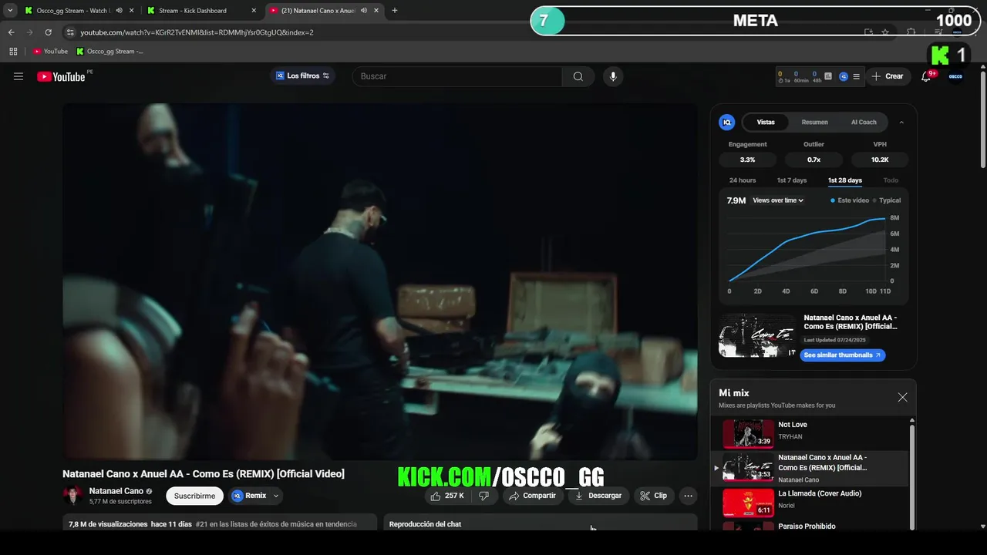Mute the Oscco_gg Stream tab audio icon
The height and width of the screenshot is (555, 987).
[x=119, y=11]
